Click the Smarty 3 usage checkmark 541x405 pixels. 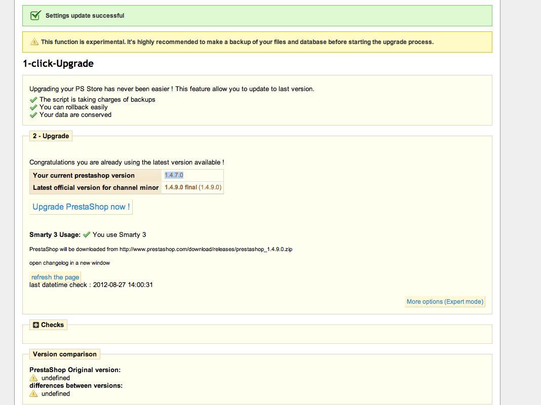[x=87, y=234]
